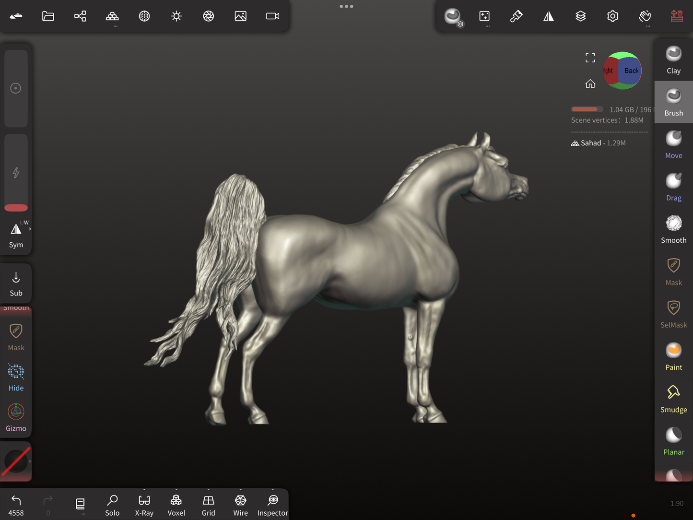This screenshot has height=520, width=693.
Task: Toggle Wire wireframe display
Action: (x=240, y=505)
